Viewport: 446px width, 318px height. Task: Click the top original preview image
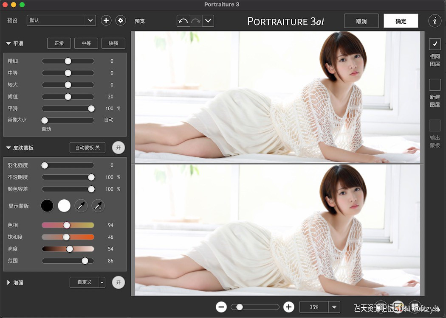(x=277, y=97)
